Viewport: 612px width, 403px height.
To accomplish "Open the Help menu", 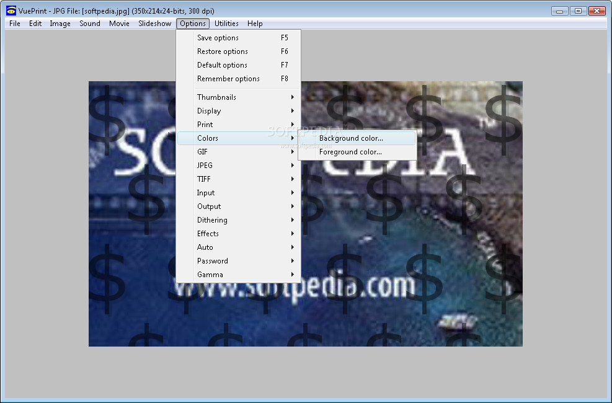I will click(x=255, y=24).
